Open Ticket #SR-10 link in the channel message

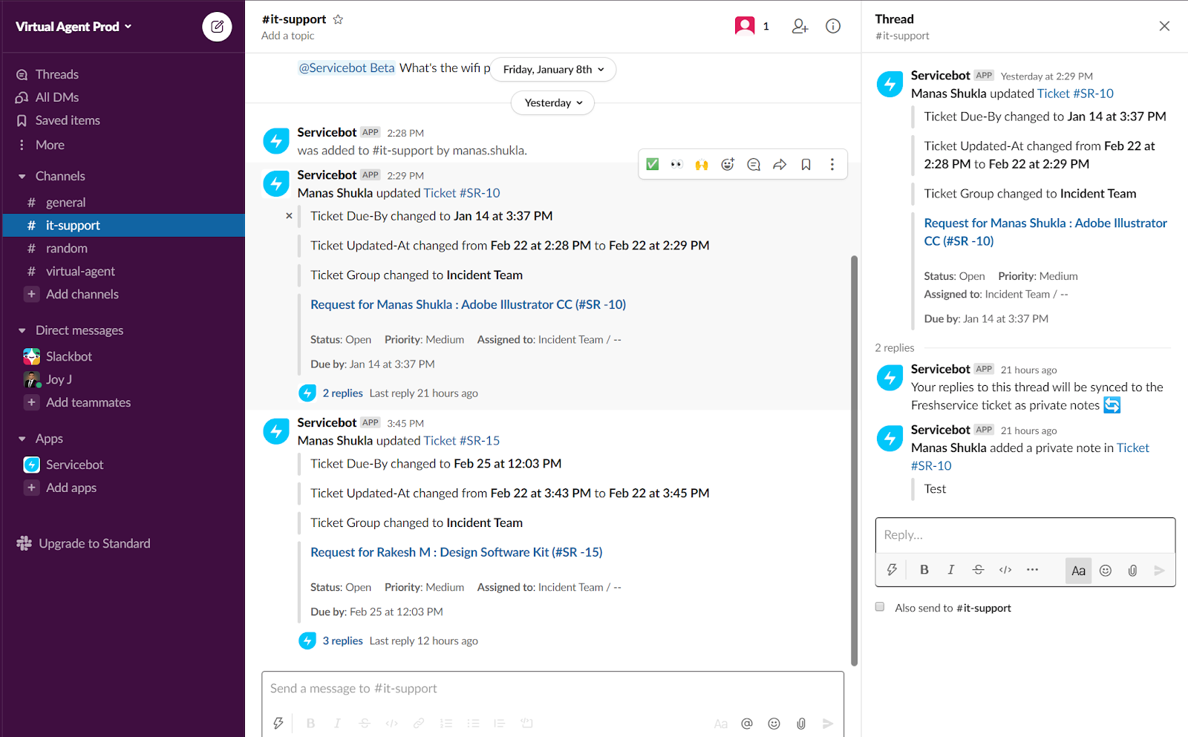coord(462,193)
